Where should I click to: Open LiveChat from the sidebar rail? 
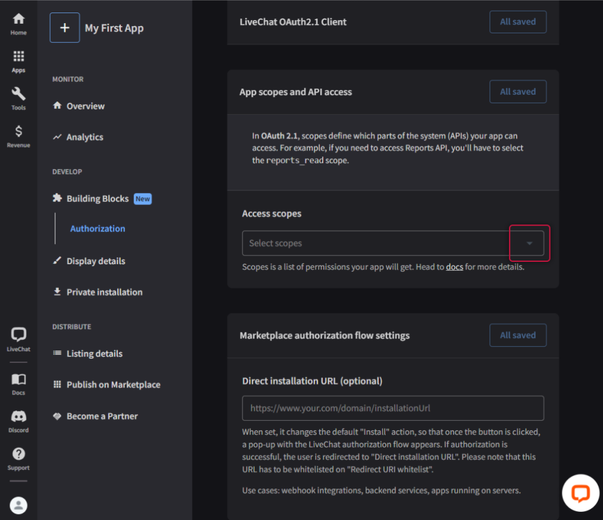point(18,340)
